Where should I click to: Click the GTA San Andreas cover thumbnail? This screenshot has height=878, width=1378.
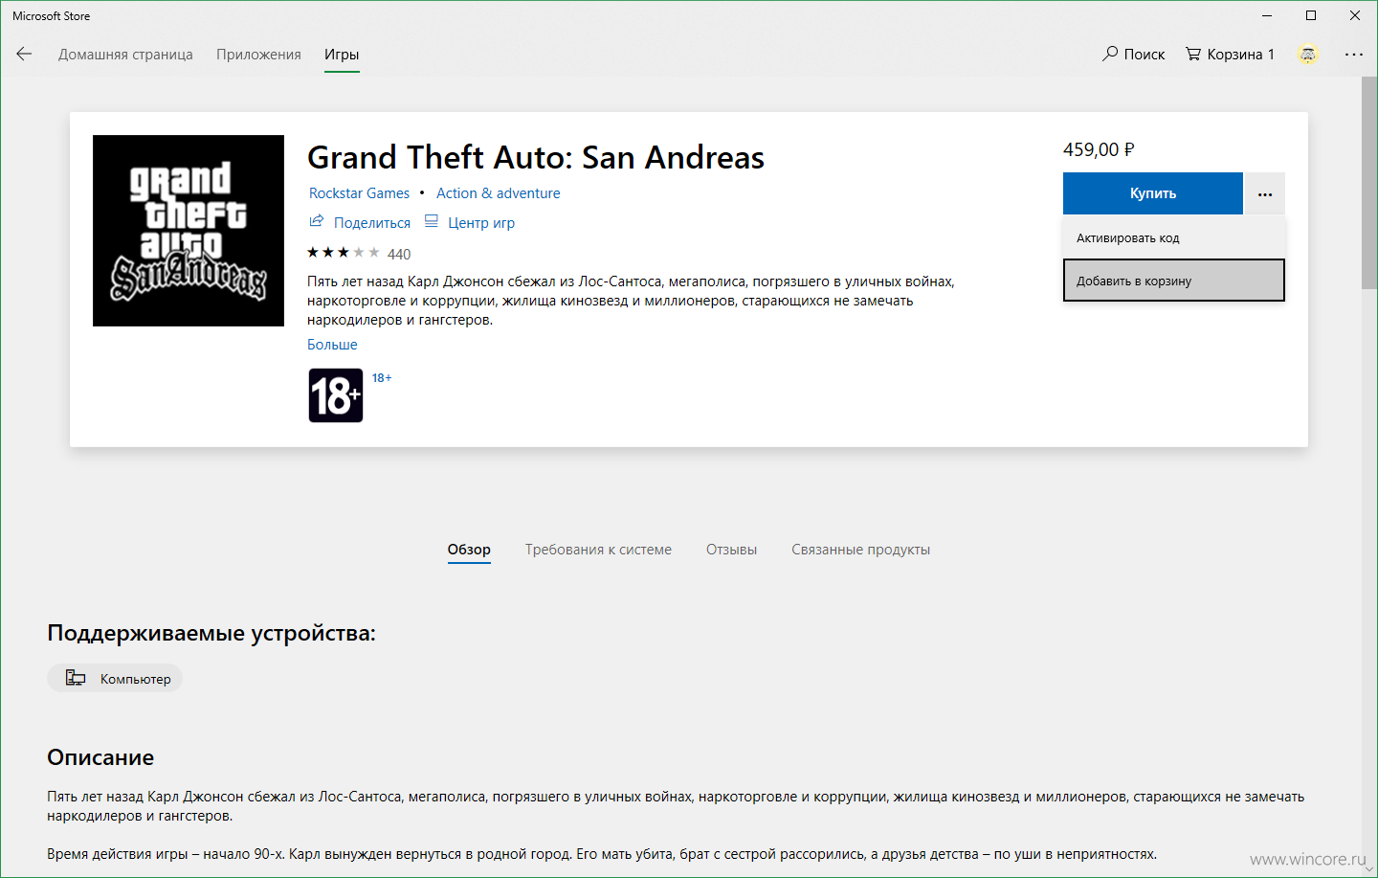[189, 231]
